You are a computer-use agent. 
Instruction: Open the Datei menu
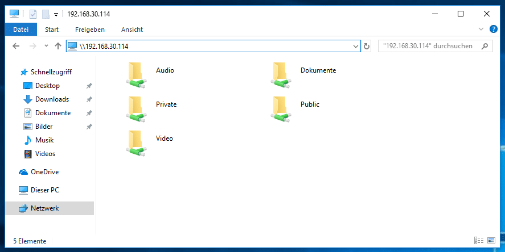tap(21, 30)
